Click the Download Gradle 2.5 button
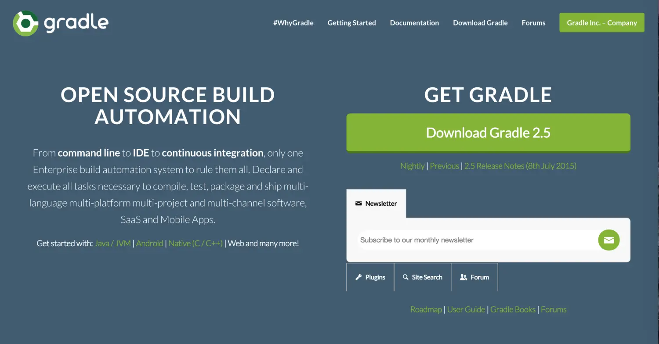 pos(488,133)
